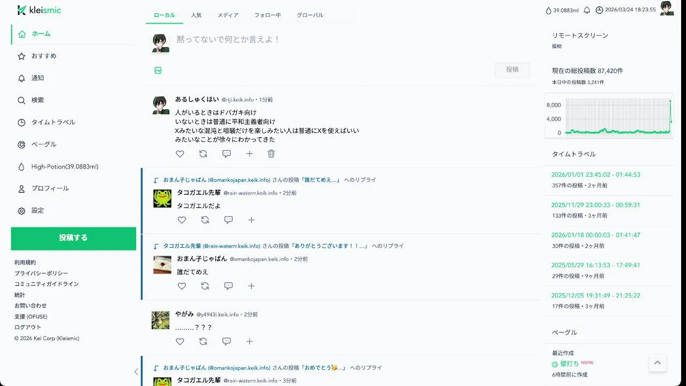Delete あるしゅくはい's post with trash icon

click(x=271, y=154)
